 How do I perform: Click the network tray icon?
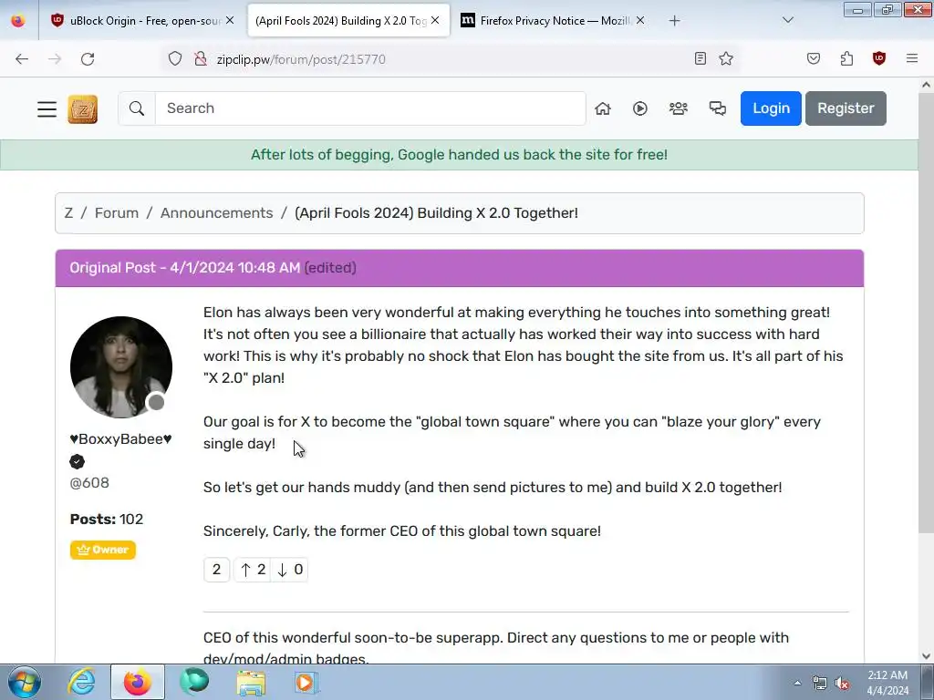(x=820, y=683)
